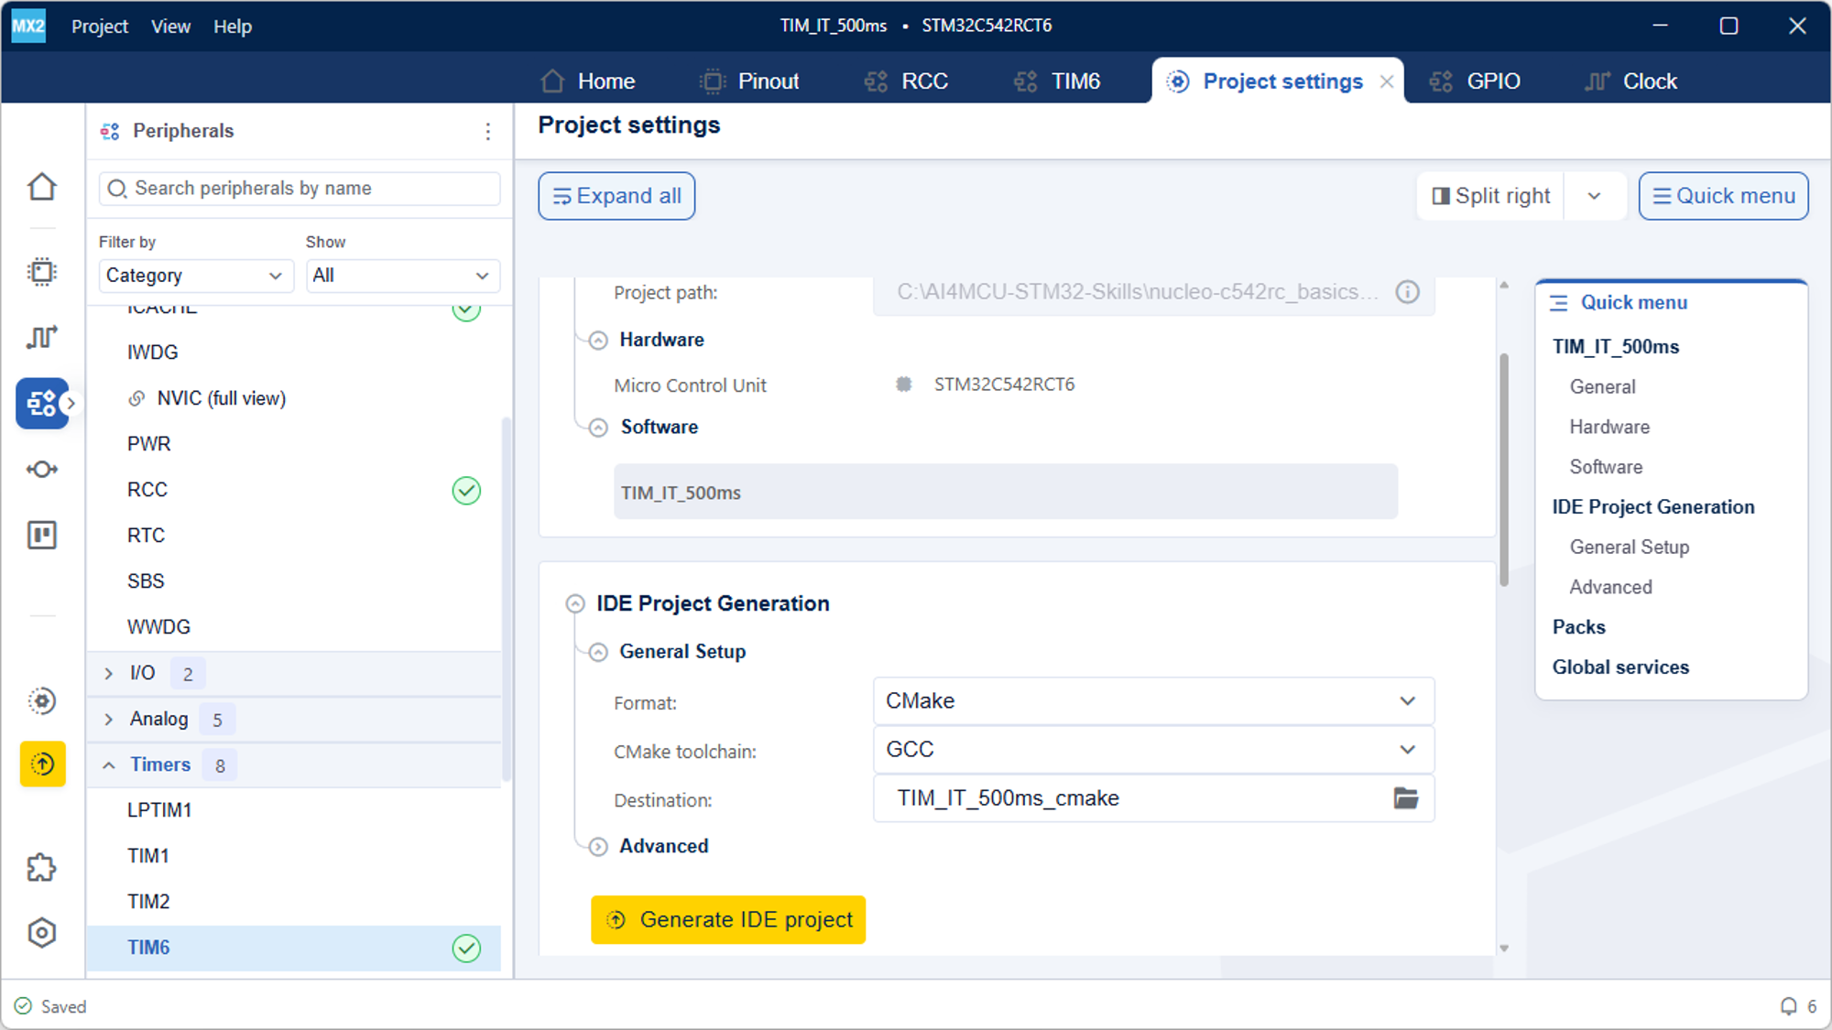Select the Peripherals icon in sidebar
Image resolution: width=1832 pixels, height=1030 pixels.
pyautogui.click(x=42, y=403)
